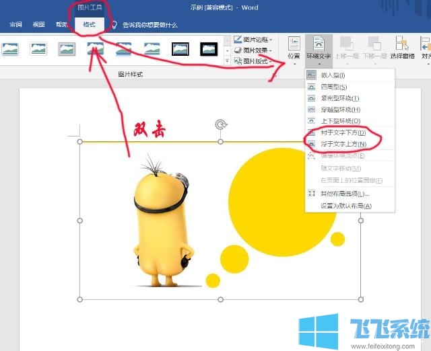Open 其他布局选项 dialog
431x351 pixels.
345,194
